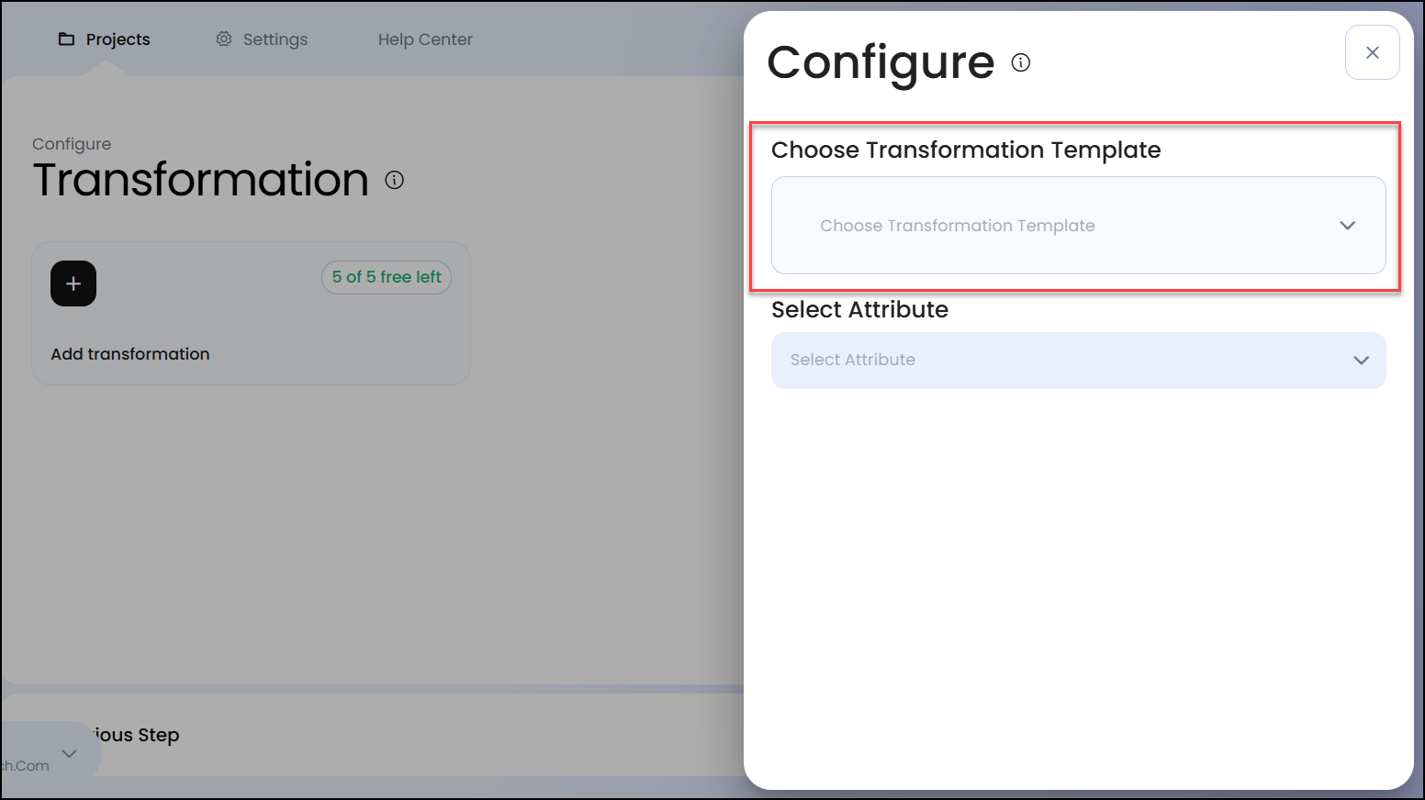
Task: Go back with the Previous Step button
Action: click(138, 735)
